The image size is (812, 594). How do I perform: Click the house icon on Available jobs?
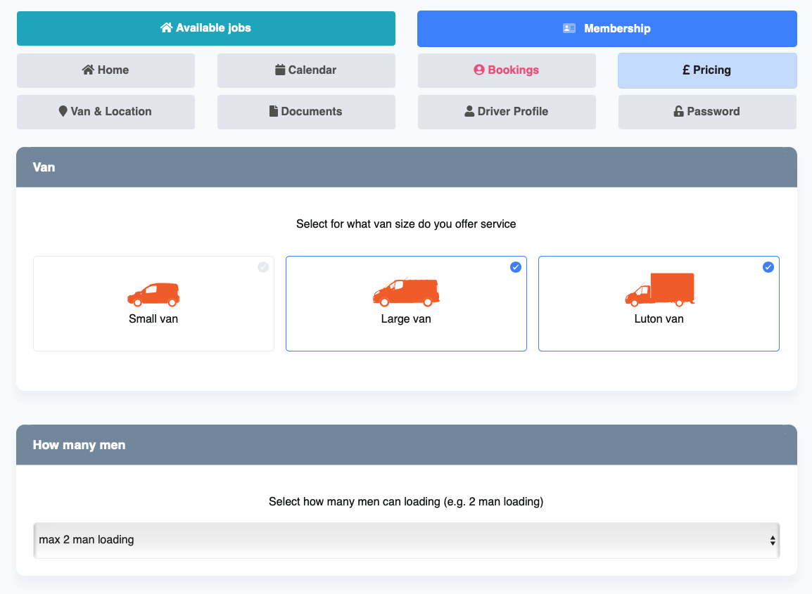point(167,28)
